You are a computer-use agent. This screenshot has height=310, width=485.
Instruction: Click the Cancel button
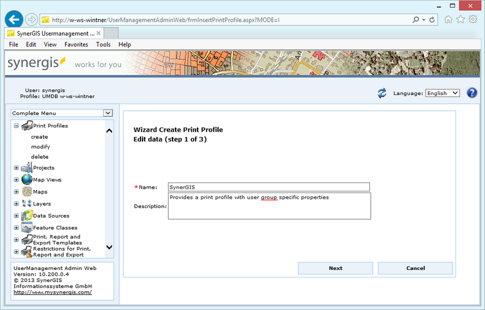click(416, 268)
